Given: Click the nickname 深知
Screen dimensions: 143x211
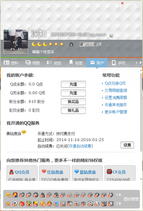Looking at the screenshot, I should pyautogui.click(x=39, y=33).
